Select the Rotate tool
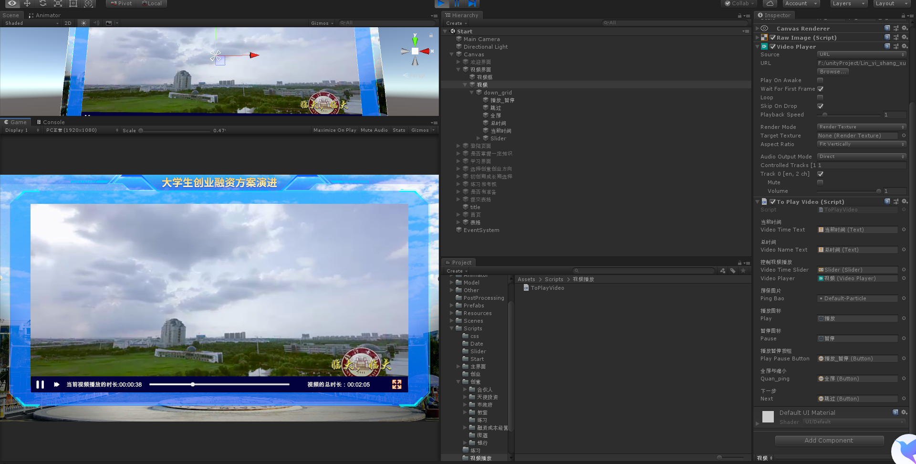 [x=42, y=4]
